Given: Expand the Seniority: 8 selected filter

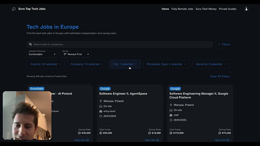Looking at the screenshot, I should pos(211,64).
